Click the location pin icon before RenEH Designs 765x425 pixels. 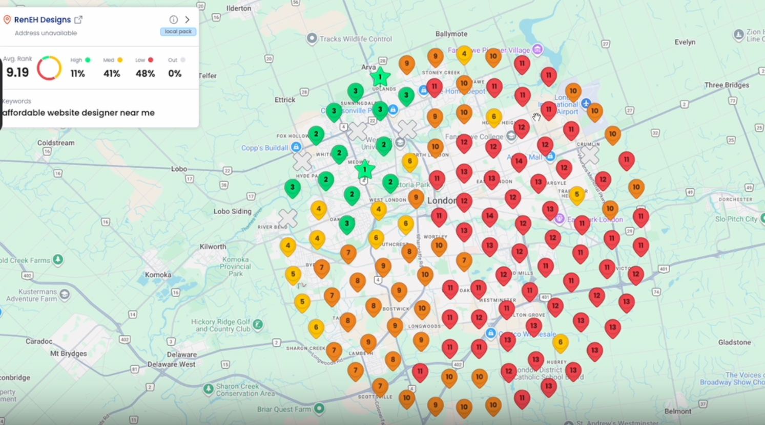pos(7,20)
